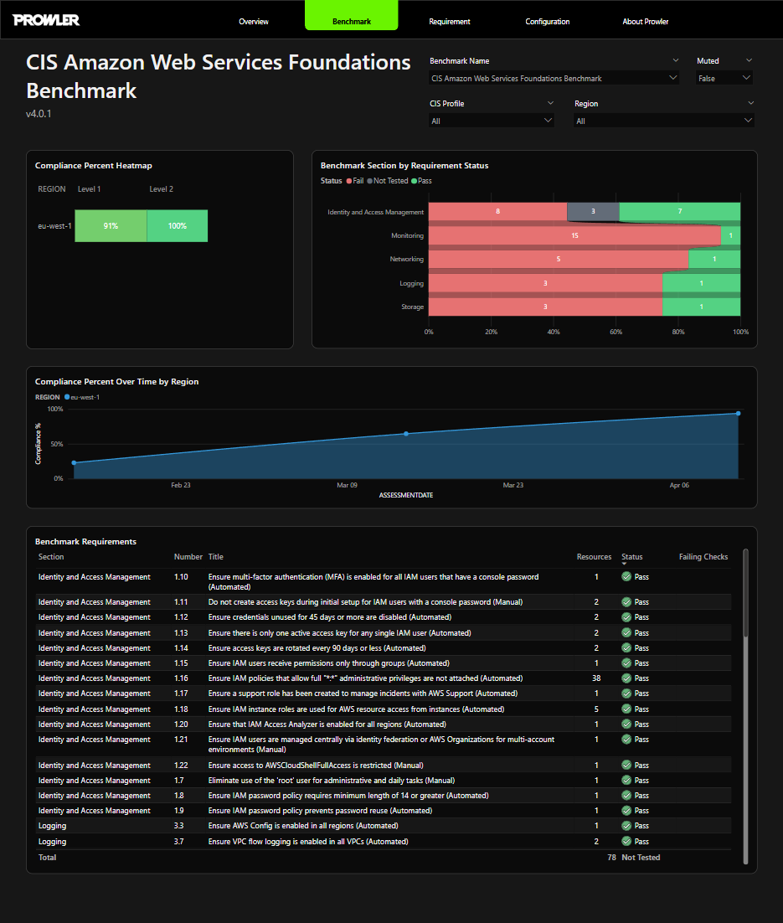Open the About Prowler tab

click(x=645, y=21)
